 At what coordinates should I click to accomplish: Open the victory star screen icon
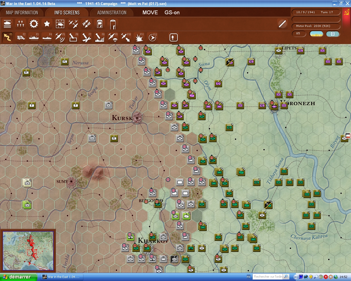pyautogui.click(x=47, y=24)
